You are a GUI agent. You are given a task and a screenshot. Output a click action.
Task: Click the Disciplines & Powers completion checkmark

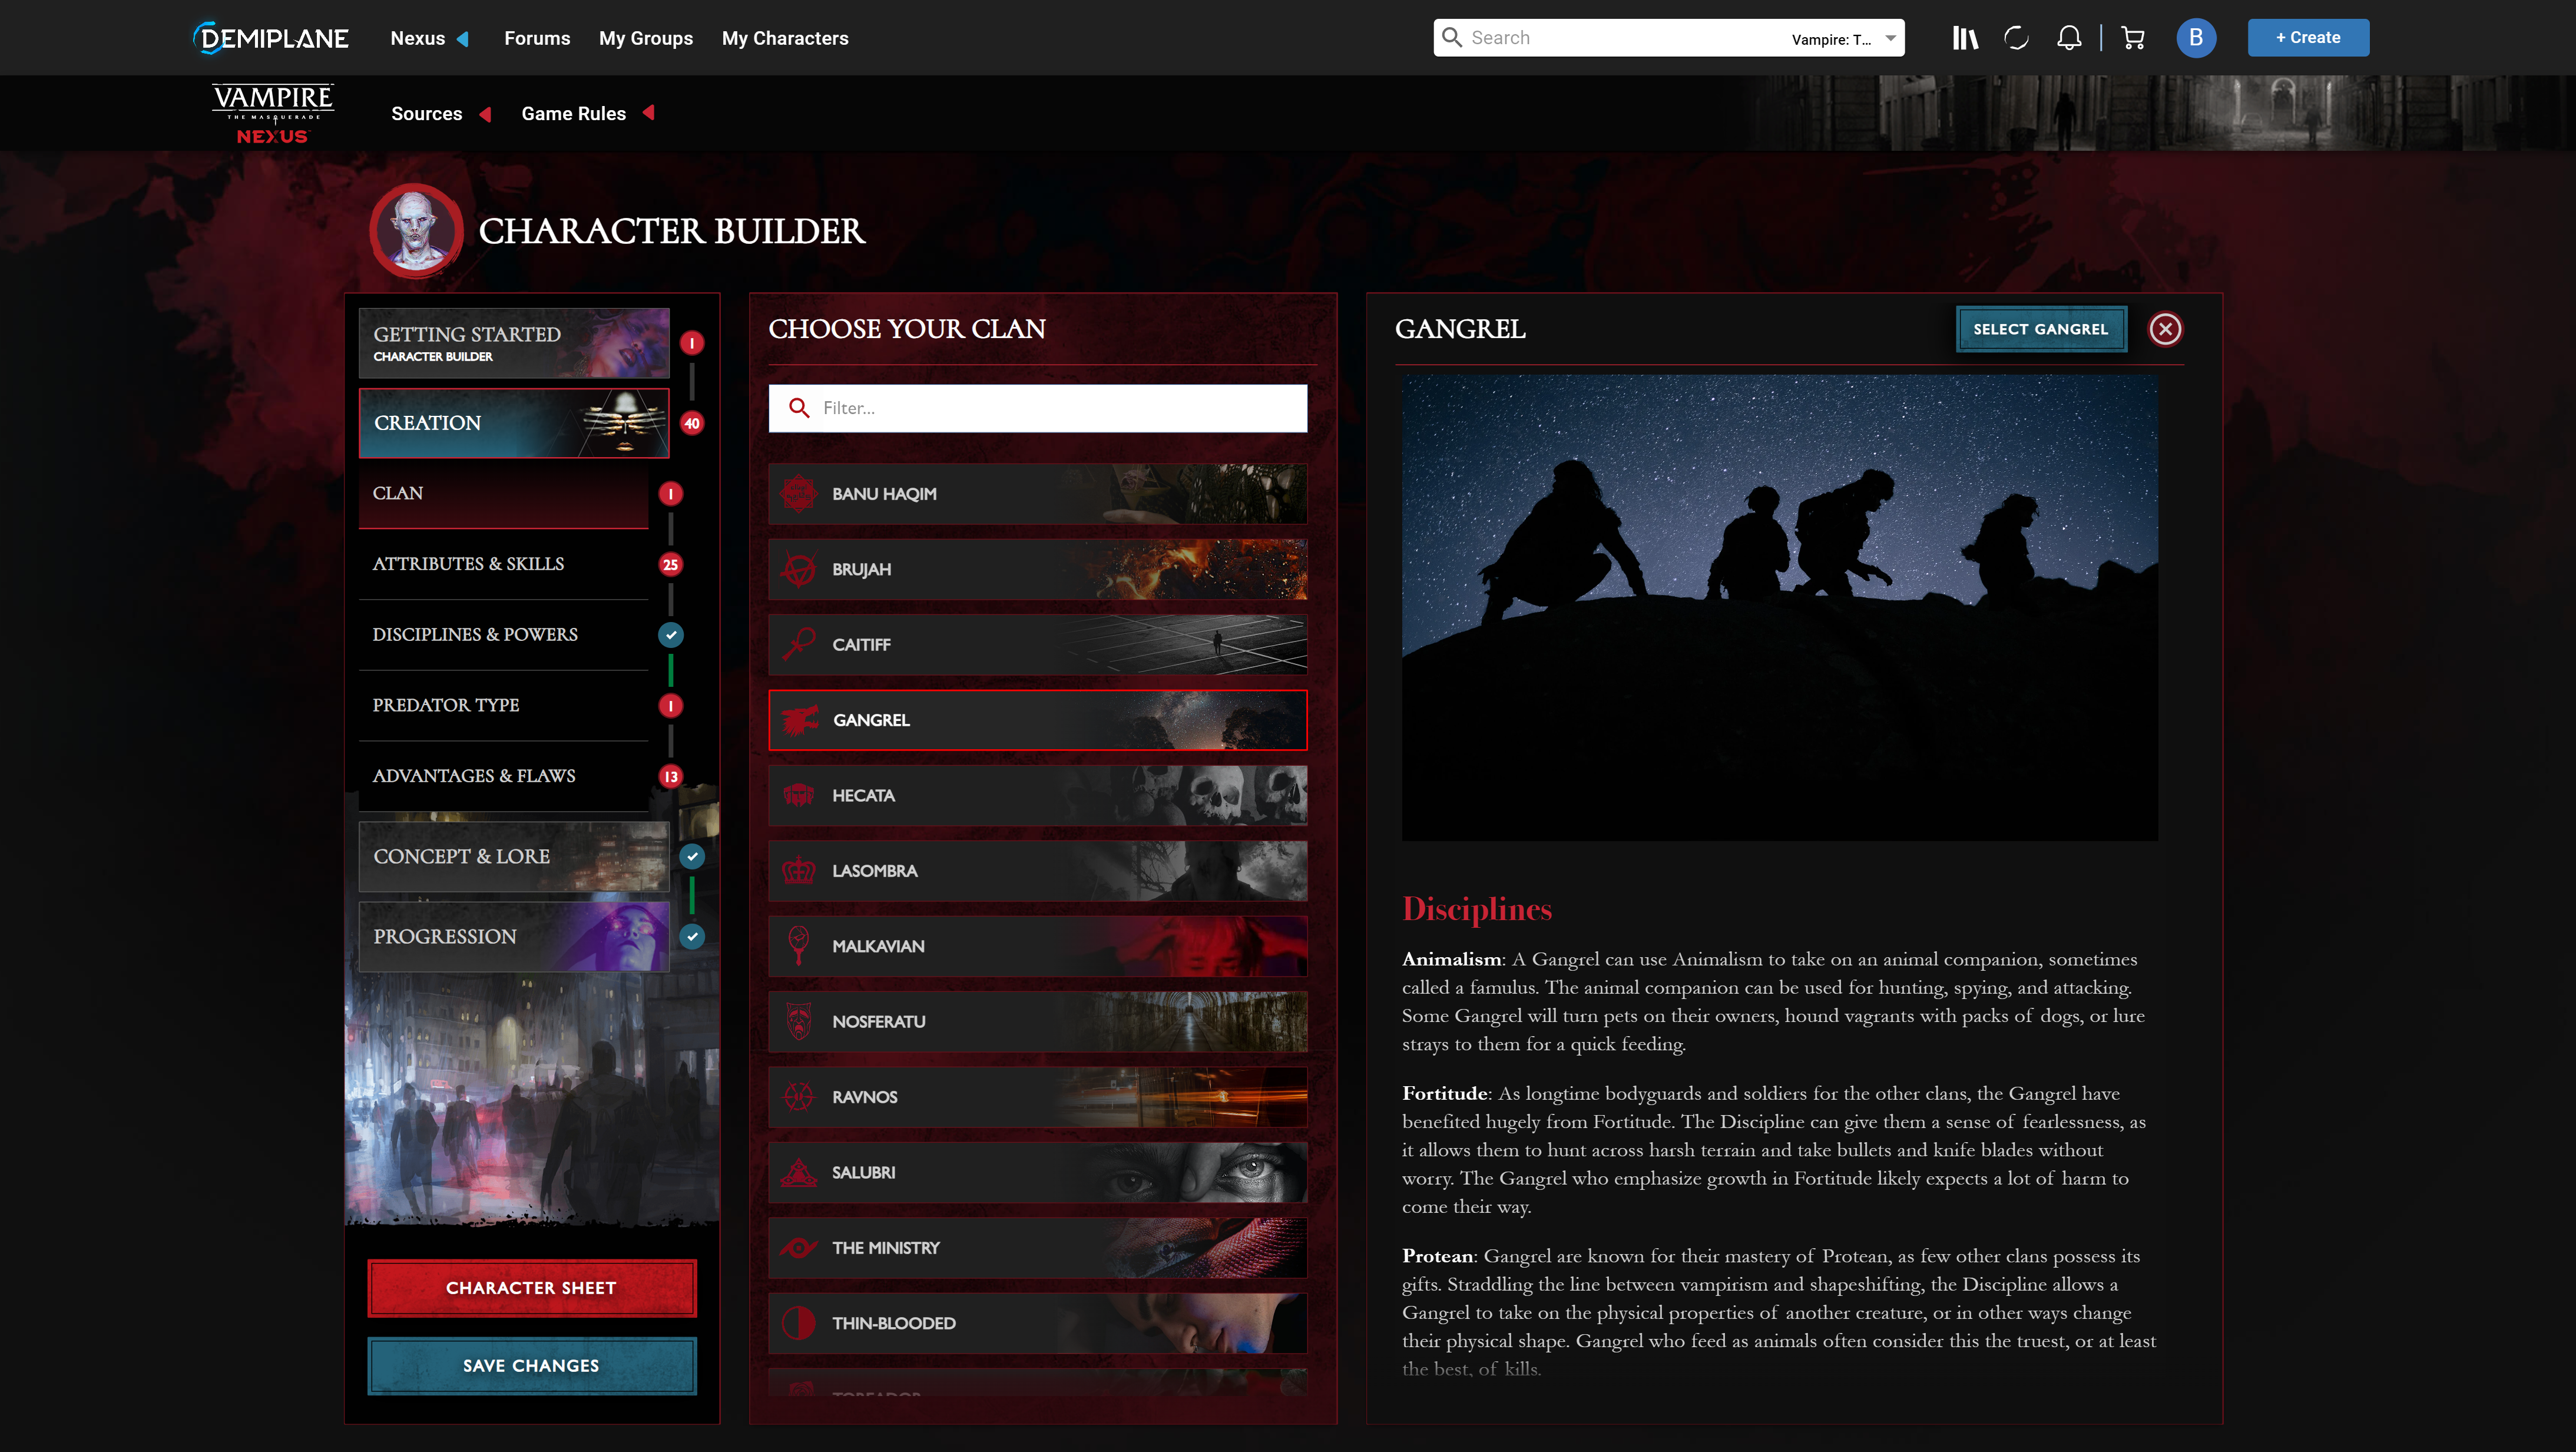coord(671,634)
